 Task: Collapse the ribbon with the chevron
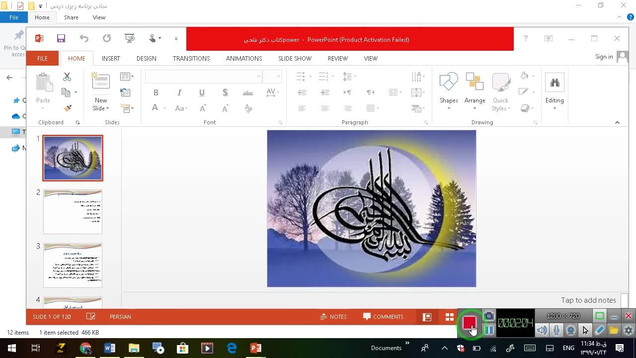coord(617,122)
